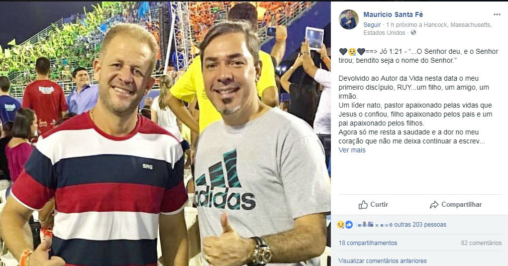The height and width of the screenshot is (266, 508).
Task: Click the thumbs-up Curtir icon
Action: click(x=363, y=205)
